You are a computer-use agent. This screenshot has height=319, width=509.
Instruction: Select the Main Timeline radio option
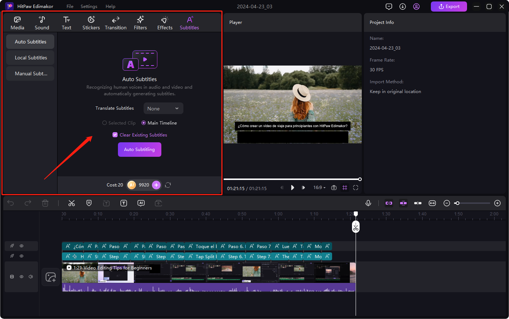click(144, 123)
